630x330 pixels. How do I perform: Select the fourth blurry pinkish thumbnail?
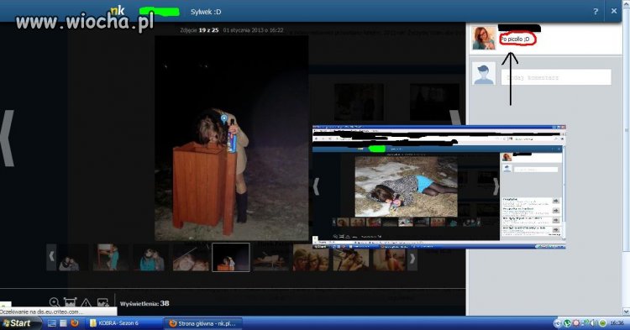click(x=191, y=258)
